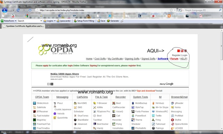The height and width of the screenshot is (134, 223).
Task: Expand the bookmark star dropdown arrow
Action: 175,10
